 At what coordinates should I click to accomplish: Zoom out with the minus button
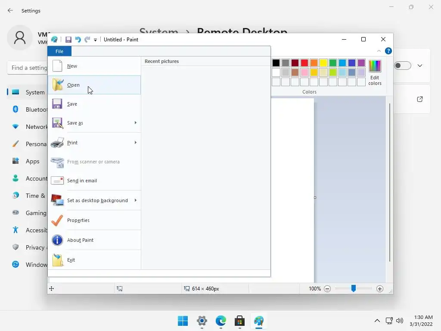[x=327, y=289]
